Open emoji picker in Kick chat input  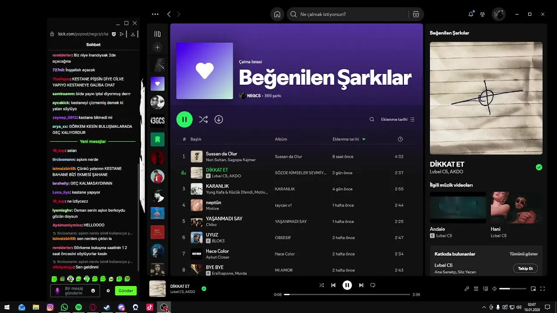[x=93, y=290]
